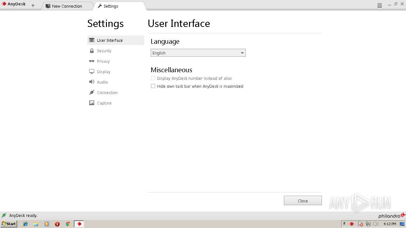The width and height of the screenshot is (406, 228).
Task: Switch to the New Connection tab
Action: [x=67, y=6]
